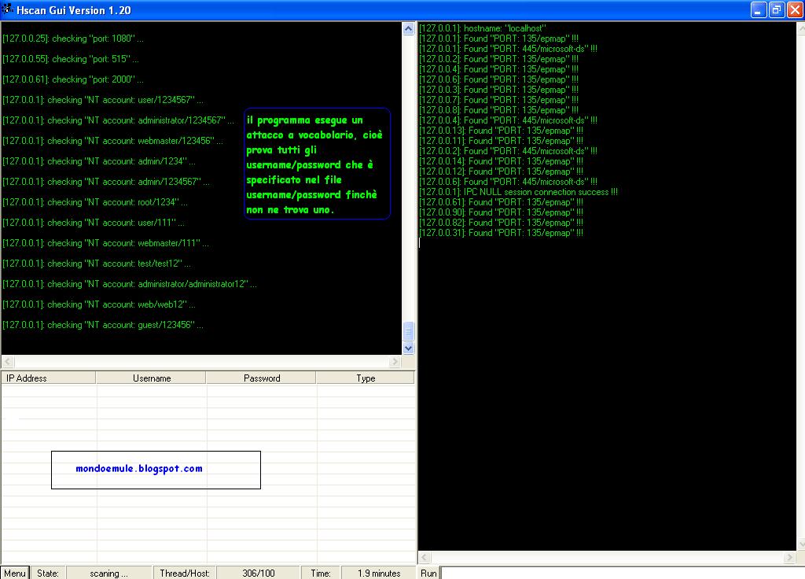Click the '306/100' Thread/Host value
Image resolution: width=805 pixels, height=579 pixels.
click(258, 573)
